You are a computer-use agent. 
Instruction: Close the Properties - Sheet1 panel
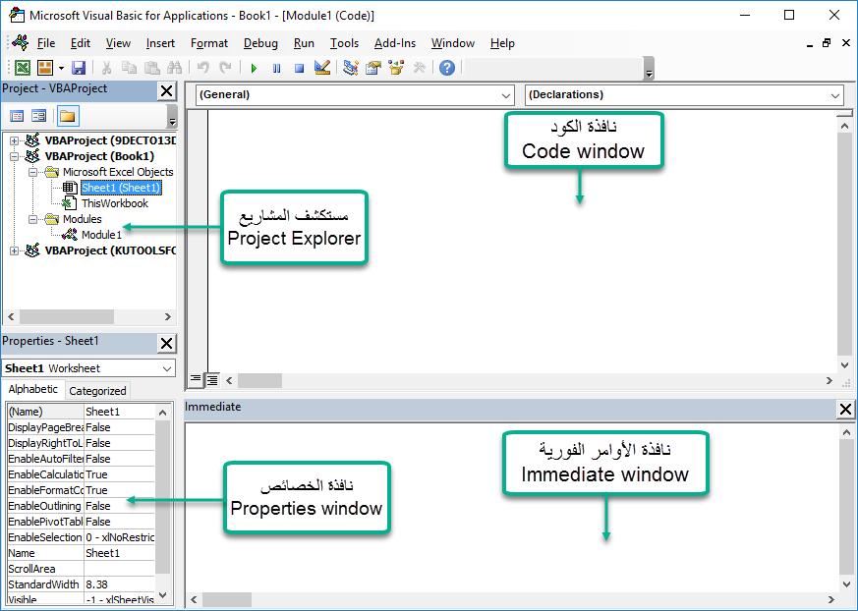tap(166, 344)
